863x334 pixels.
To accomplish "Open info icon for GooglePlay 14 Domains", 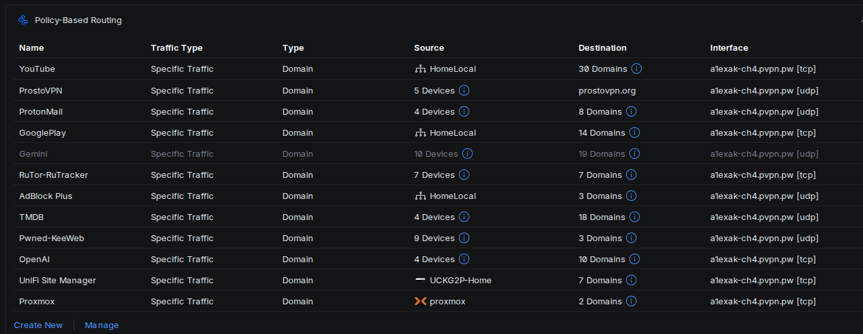I will pos(635,132).
